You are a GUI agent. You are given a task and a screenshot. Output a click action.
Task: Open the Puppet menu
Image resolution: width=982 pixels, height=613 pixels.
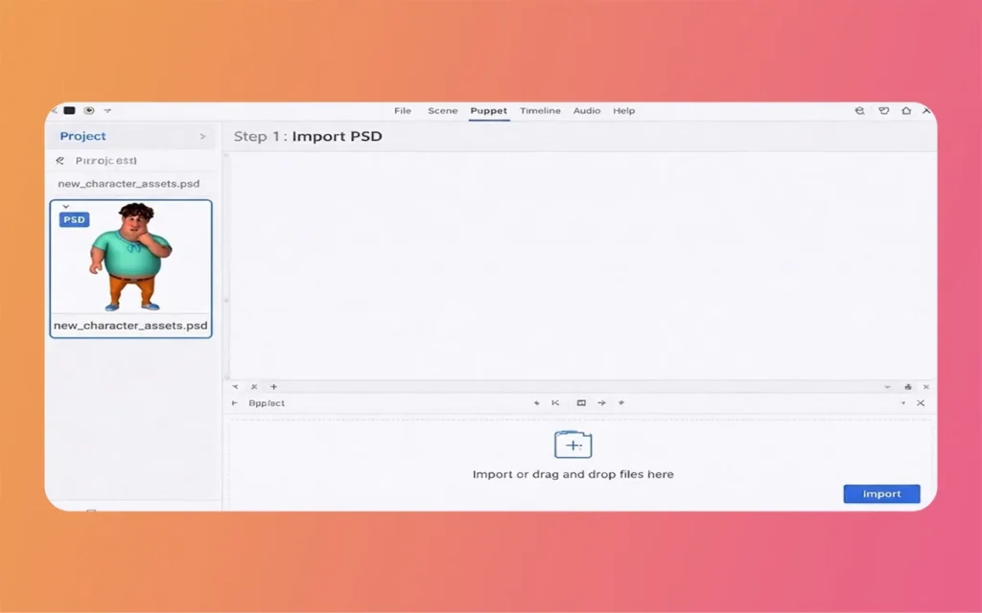[488, 111]
